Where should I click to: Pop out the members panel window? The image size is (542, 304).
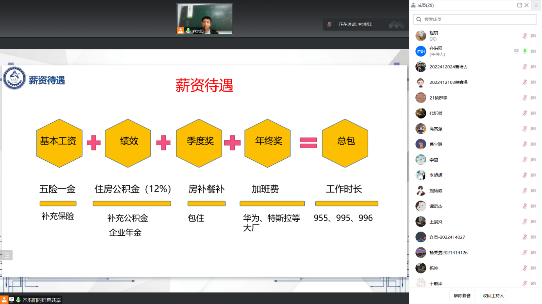520,5
